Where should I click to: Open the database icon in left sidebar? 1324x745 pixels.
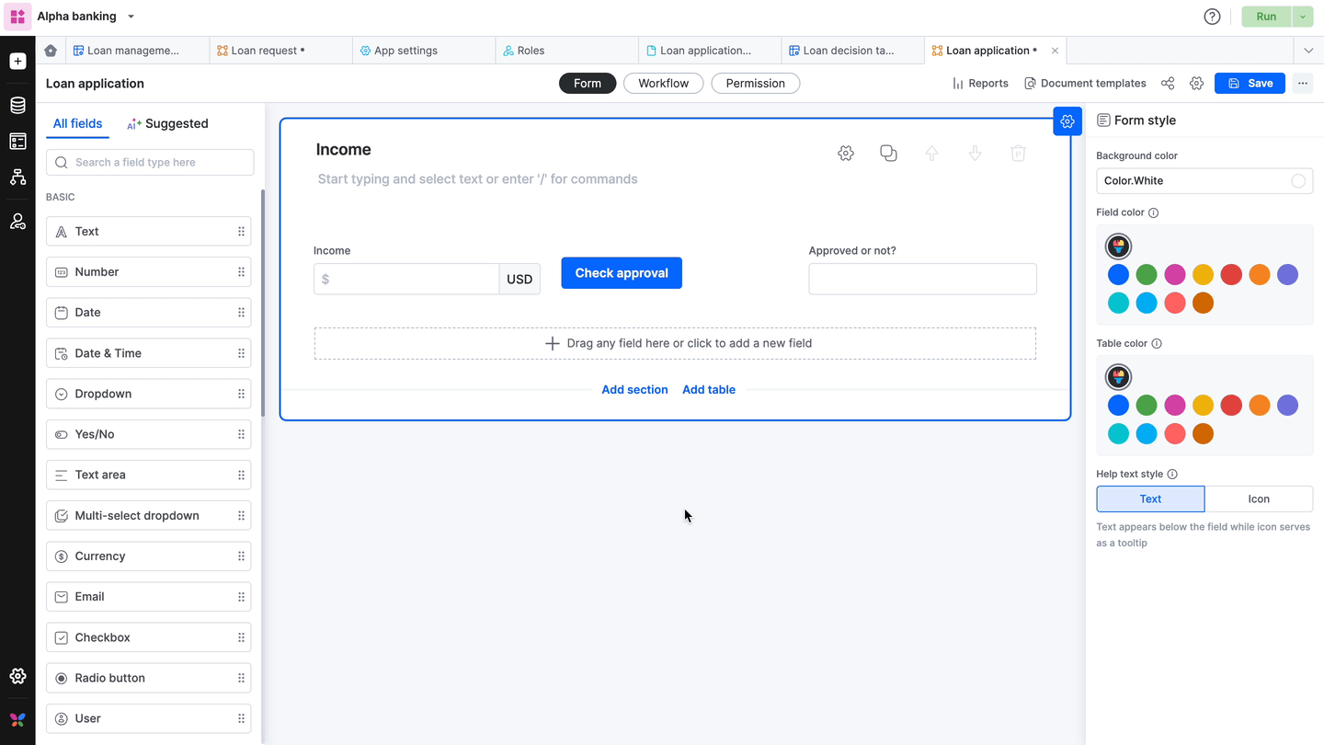[x=17, y=106]
